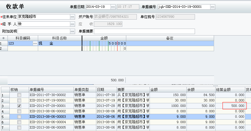Click the amount cell showing 500000 digits
This screenshot has width=251, height=131.
click(104, 43)
